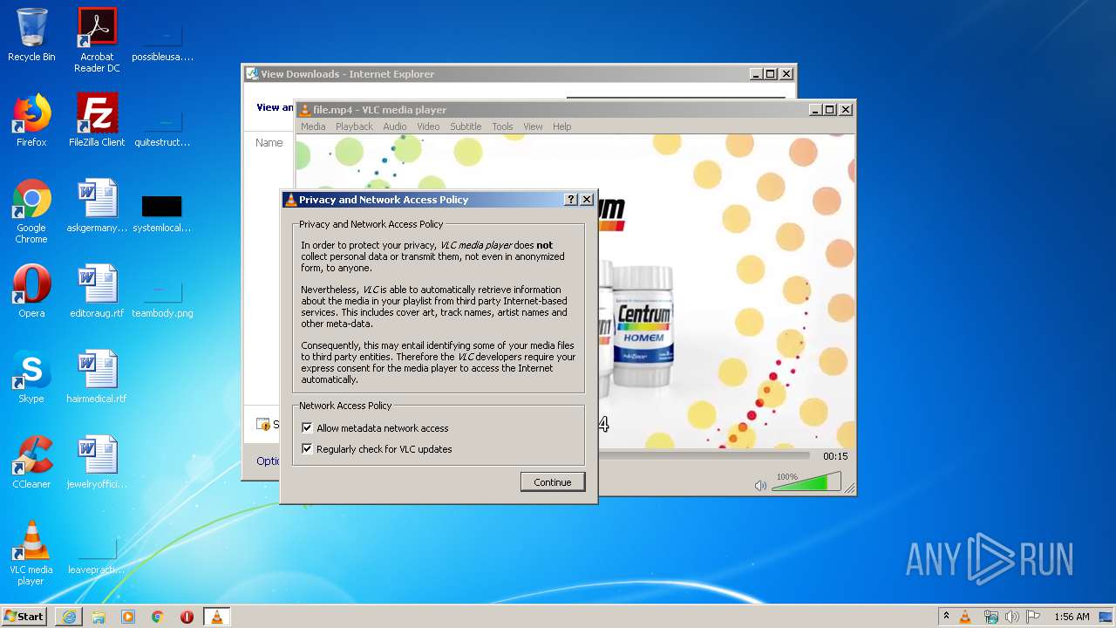Open VLC Media menu
The width and height of the screenshot is (1116, 628).
(313, 126)
